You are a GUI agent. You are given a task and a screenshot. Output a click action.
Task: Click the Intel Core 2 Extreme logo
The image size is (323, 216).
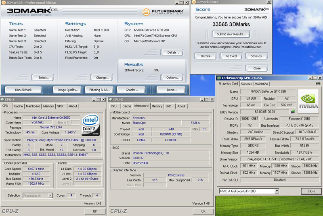91,125
